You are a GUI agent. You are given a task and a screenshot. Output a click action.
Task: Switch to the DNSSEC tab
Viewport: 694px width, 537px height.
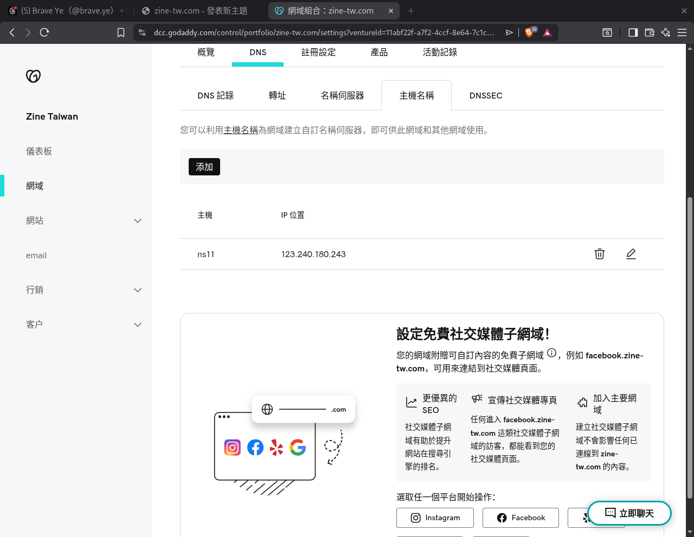tap(485, 96)
